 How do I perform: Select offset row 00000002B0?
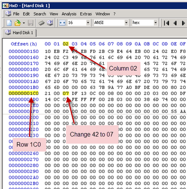(x=24, y=183)
